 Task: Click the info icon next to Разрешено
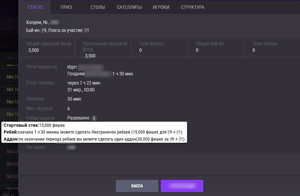click(94, 118)
